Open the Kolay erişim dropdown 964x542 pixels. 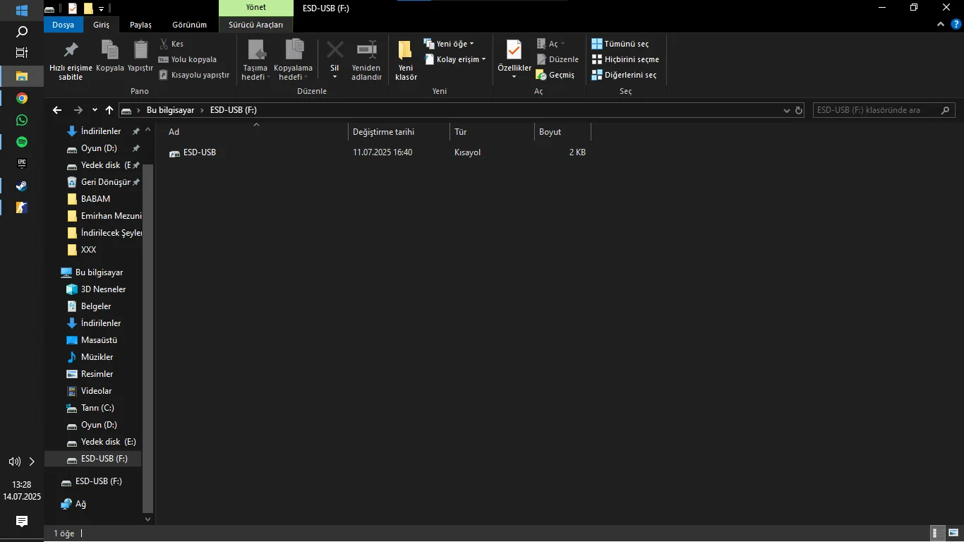tap(454, 59)
